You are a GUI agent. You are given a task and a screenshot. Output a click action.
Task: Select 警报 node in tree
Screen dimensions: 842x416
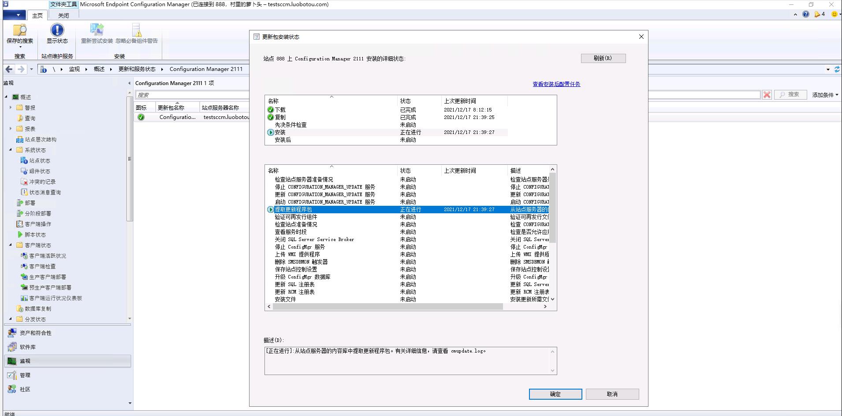(30, 108)
